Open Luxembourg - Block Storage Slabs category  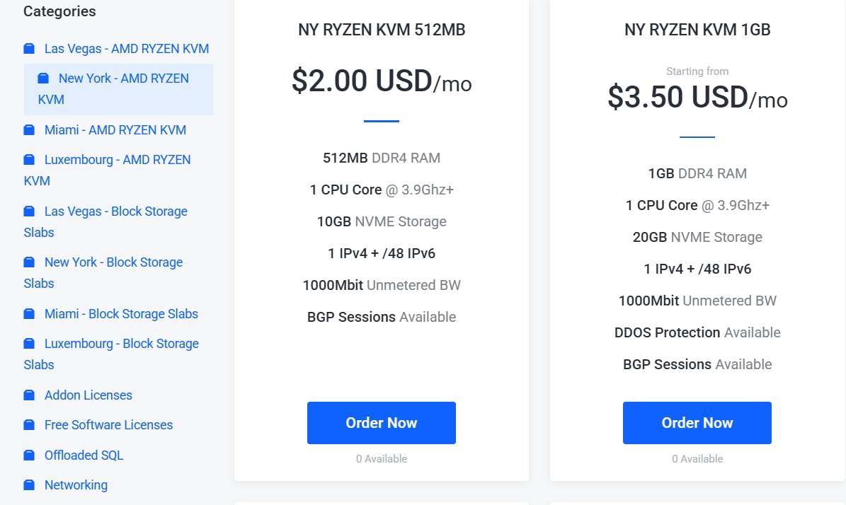(x=121, y=344)
